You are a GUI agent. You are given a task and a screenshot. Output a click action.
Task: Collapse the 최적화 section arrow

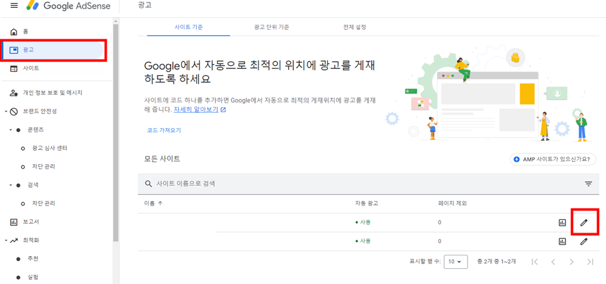pos(6,240)
